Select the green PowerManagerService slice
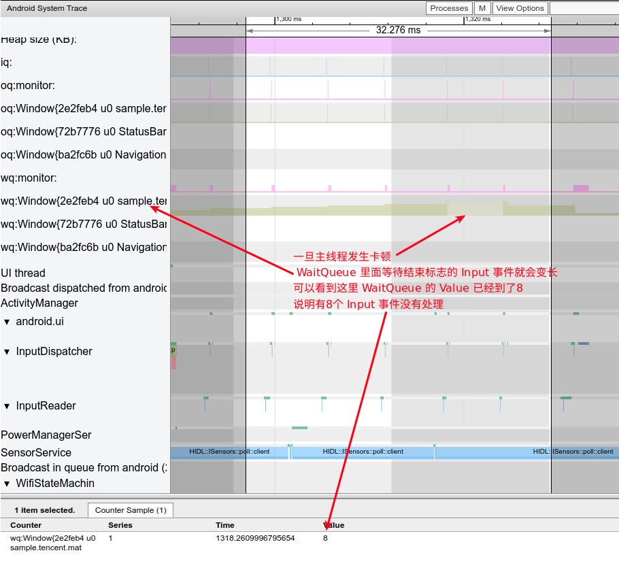Viewport: 619px width, 587px height. click(299, 428)
